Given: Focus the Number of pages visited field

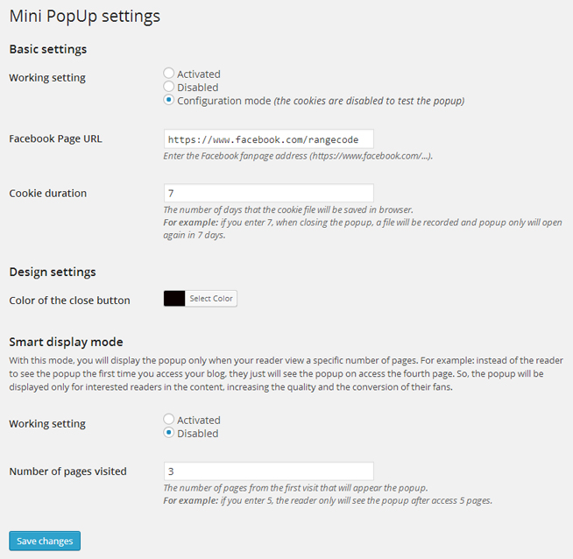Looking at the screenshot, I should (x=269, y=471).
